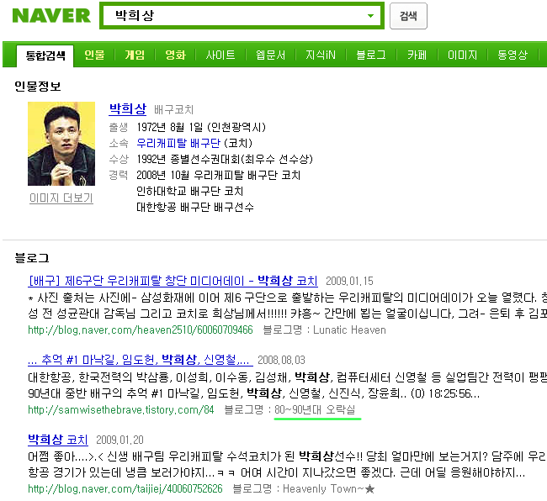The width and height of the screenshot is (547, 501).
Task: Open the 이미지 더보기 link
Action: [61, 198]
